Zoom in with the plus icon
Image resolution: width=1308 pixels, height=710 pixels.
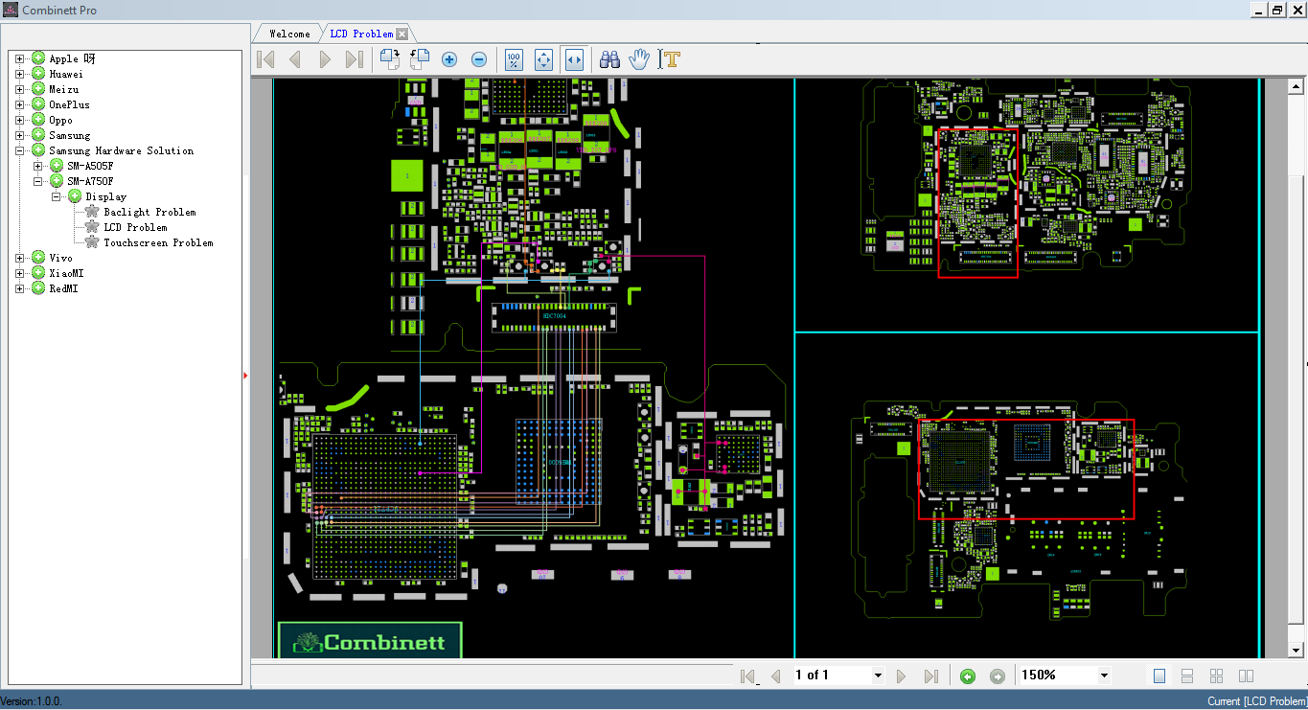coord(449,59)
